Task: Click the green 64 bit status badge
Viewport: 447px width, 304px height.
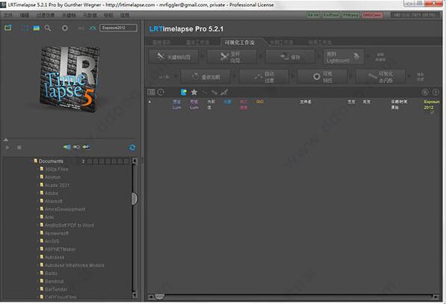Action: pyautogui.click(x=314, y=15)
